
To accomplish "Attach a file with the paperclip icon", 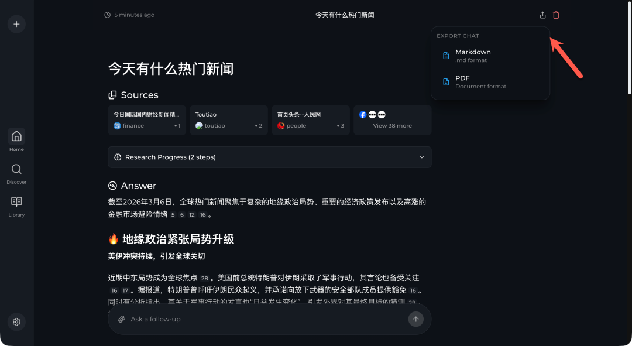I will point(122,318).
